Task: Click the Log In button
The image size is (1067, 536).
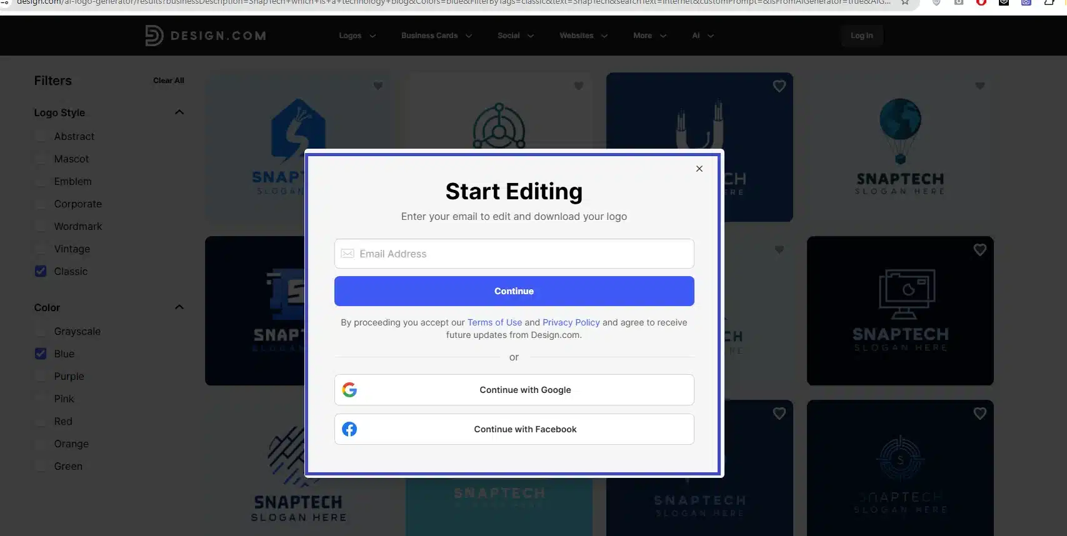Action: tap(862, 36)
